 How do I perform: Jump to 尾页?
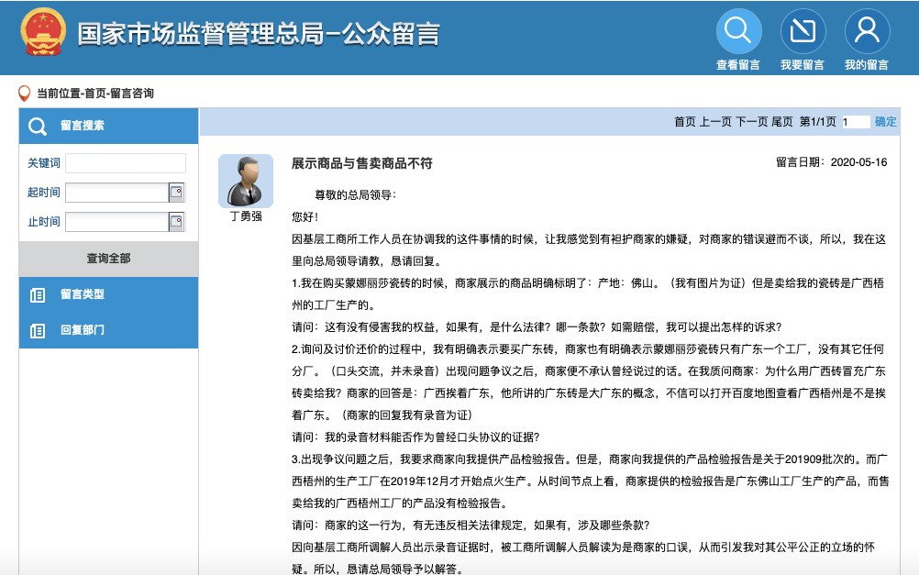pos(781,122)
